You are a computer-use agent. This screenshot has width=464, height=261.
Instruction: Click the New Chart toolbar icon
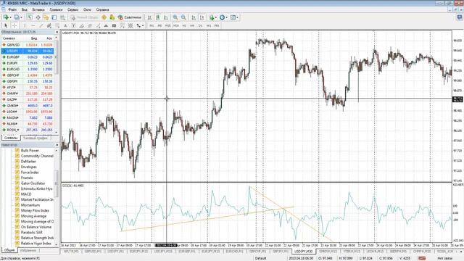tap(6, 17)
